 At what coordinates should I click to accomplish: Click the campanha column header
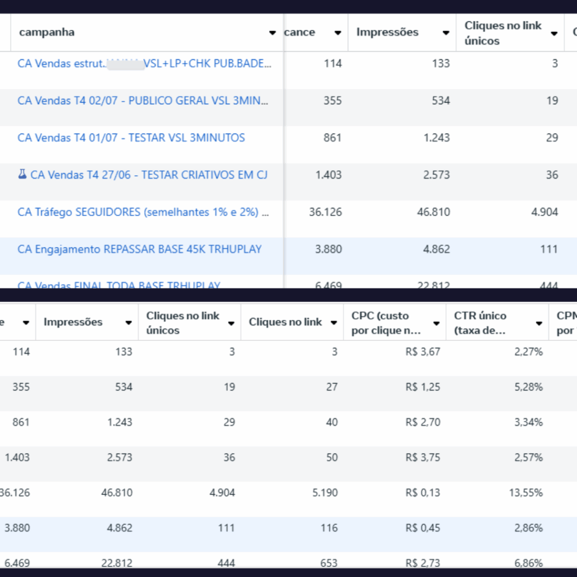(x=47, y=33)
